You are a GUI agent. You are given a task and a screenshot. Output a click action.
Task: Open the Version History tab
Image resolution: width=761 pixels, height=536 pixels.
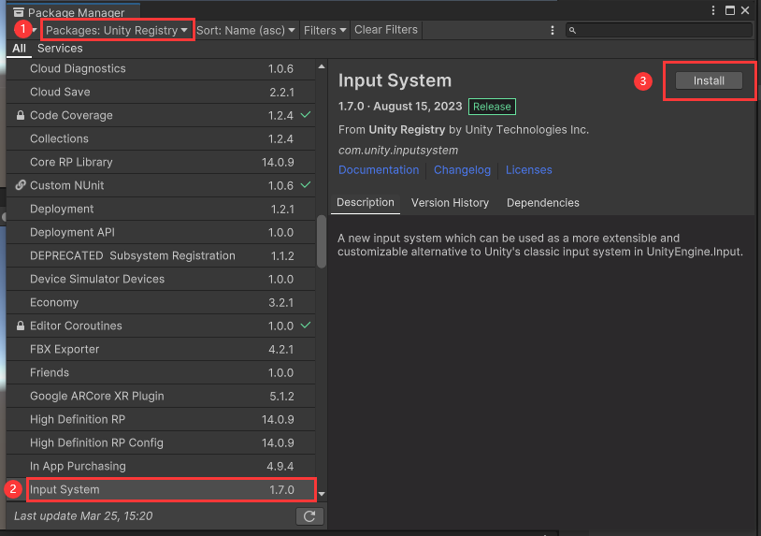pyautogui.click(x=450, y=202)
